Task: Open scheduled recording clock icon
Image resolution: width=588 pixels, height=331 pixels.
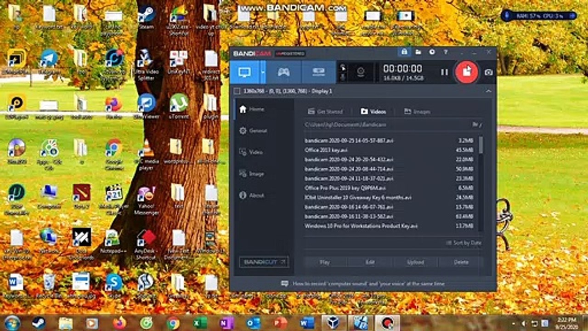Action: pyautogui.click(x=432, y=52)
